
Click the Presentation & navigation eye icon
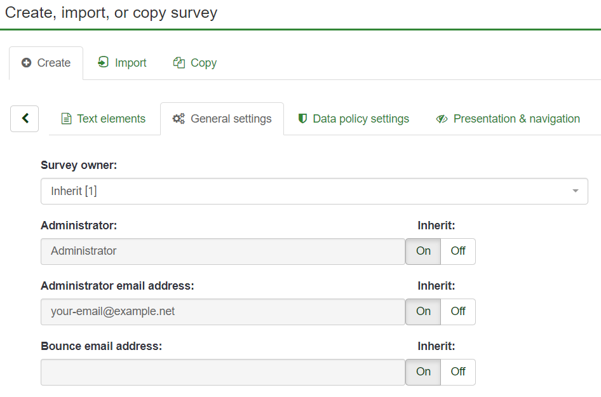[x=442, y=119]
